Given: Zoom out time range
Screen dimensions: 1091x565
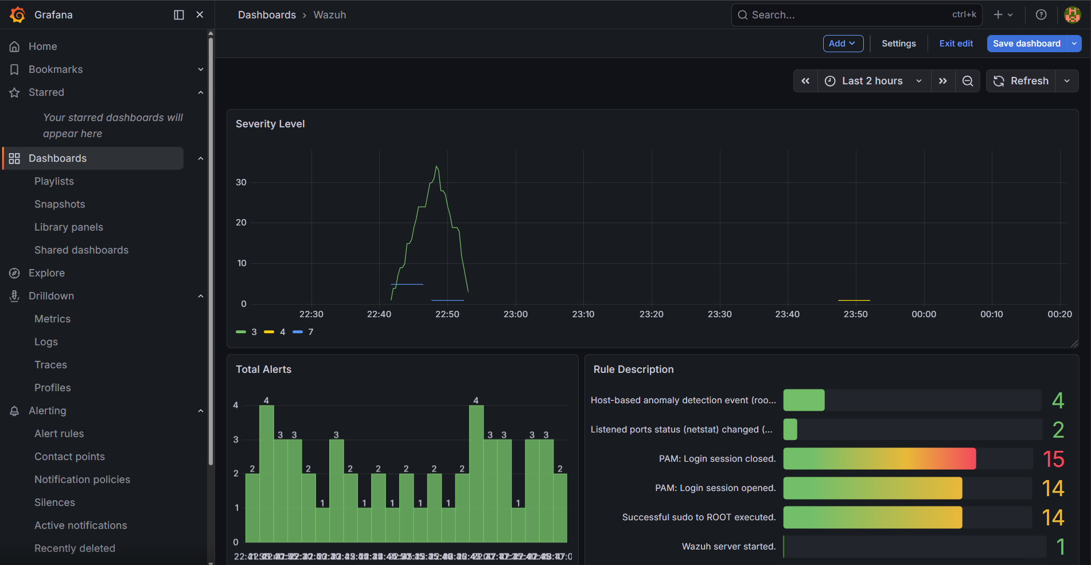Looking at the screenshot, I should 968,81.
